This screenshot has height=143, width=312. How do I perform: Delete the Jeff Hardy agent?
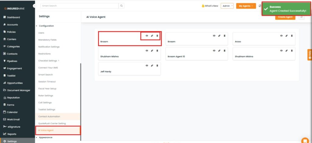(157, 65)
